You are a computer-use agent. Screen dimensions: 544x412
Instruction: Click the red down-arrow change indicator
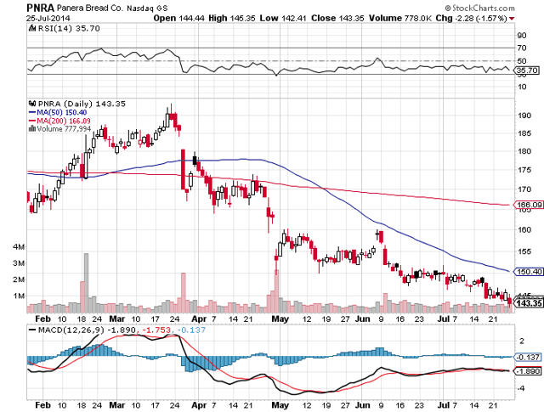pos(512,19)
